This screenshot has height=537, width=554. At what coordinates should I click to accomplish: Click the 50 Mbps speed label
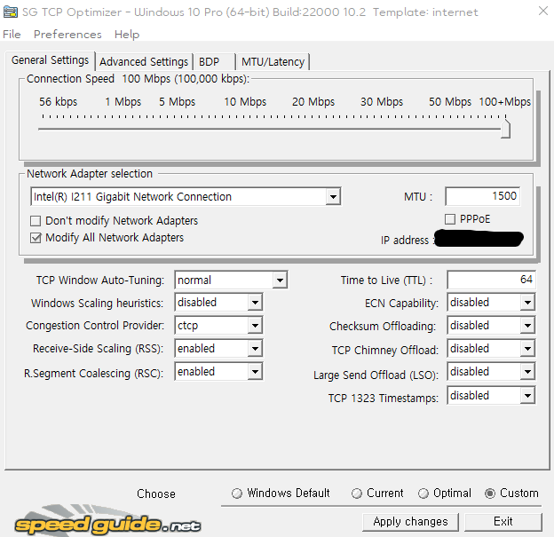tap(450, 102)
